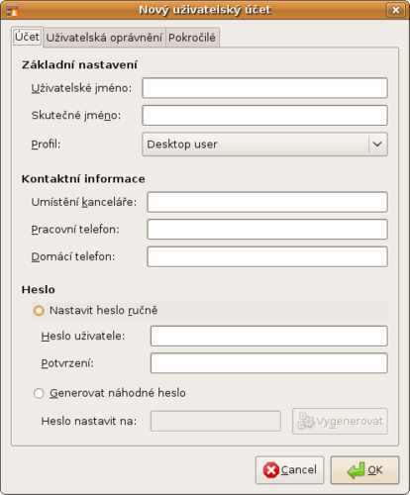Click the gears icon on Vygenerovat button
410x495 pixels.
tap(306, 421)
